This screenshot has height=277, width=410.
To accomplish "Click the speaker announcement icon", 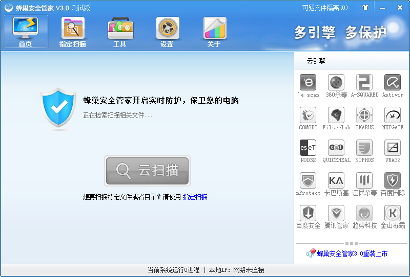I will (x=311, y=253).
